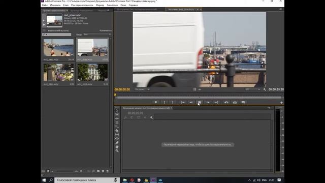Expand the search filter dropdown in project panel
Image resolution: width=325 pixels, height=183 pixels.
click(x=45, y=35)
